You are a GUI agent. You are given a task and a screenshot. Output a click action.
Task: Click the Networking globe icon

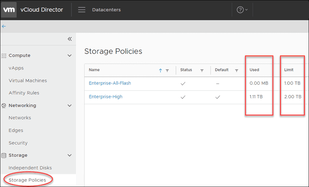(4, 106)
